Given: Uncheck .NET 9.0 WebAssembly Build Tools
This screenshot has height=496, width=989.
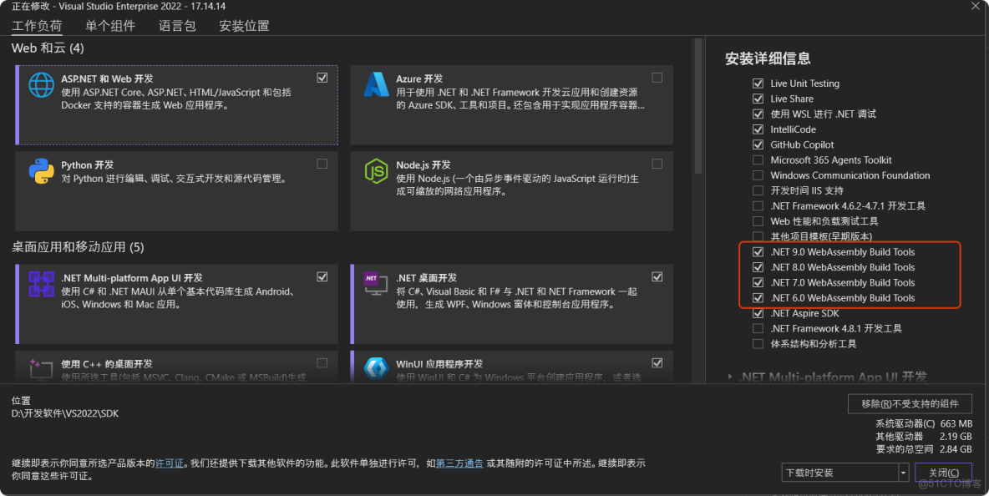Looking at the screenshot, I should point(758,251).
